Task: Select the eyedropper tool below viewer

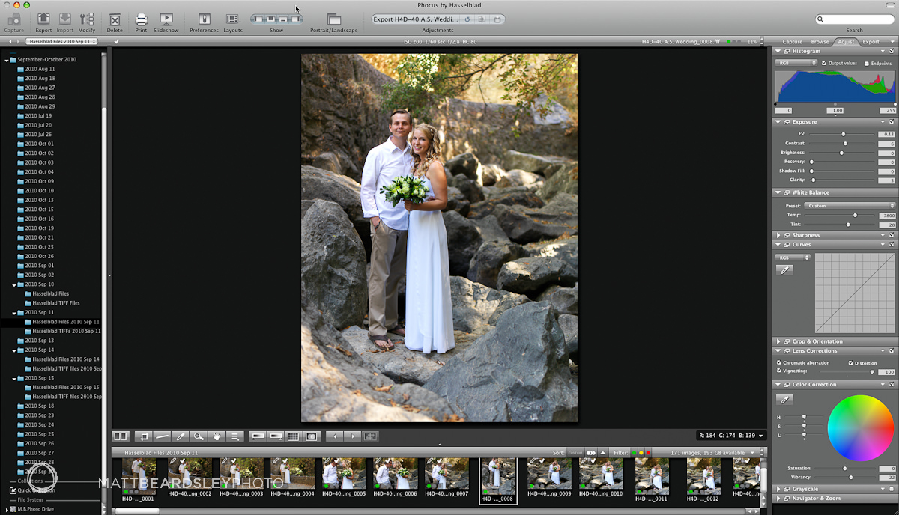Action: (x=181, y=436)
